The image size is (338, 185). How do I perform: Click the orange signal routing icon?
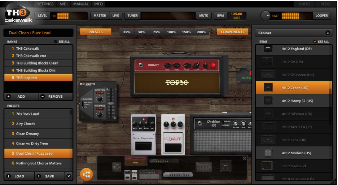(x=87, y=175)
